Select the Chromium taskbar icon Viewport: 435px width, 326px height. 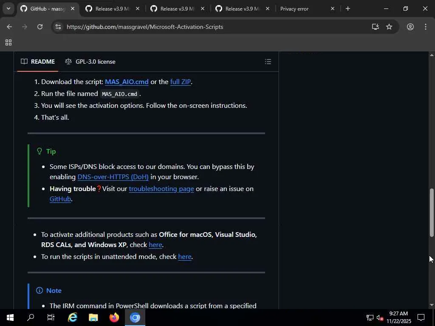coord(135,318)
